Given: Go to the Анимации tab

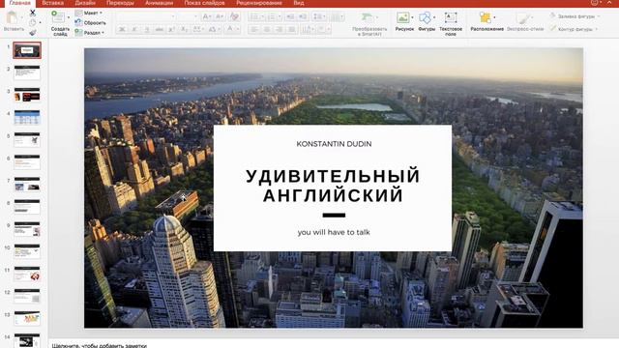Looking at the screenshot, I should point(159,3).
